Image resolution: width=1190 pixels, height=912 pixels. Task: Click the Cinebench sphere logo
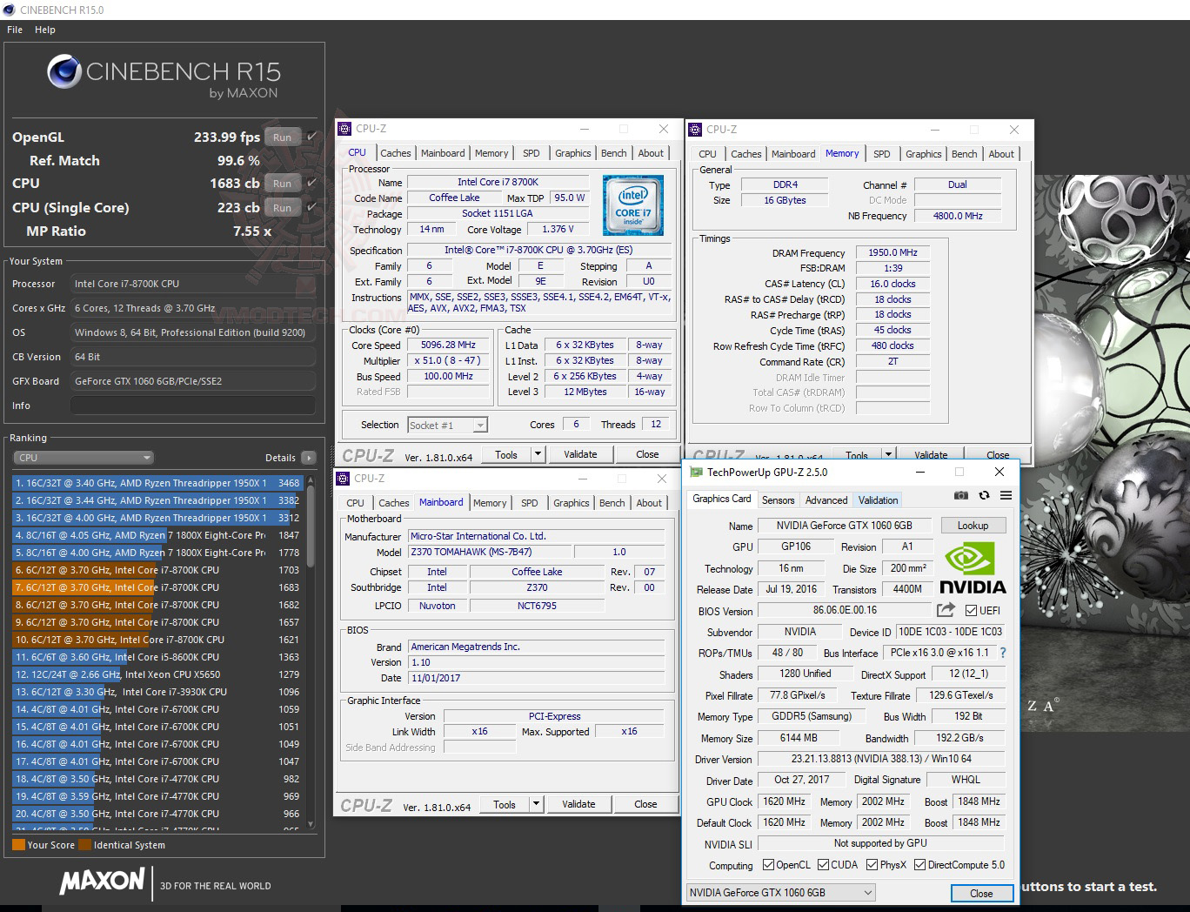[x=64, y=72]
